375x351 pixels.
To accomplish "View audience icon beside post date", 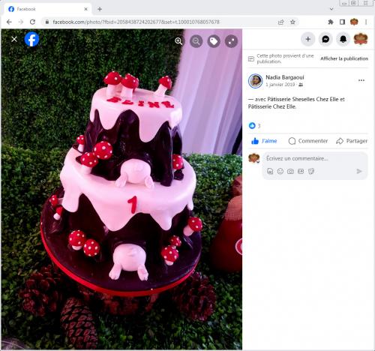I will [x=301, y=85].
